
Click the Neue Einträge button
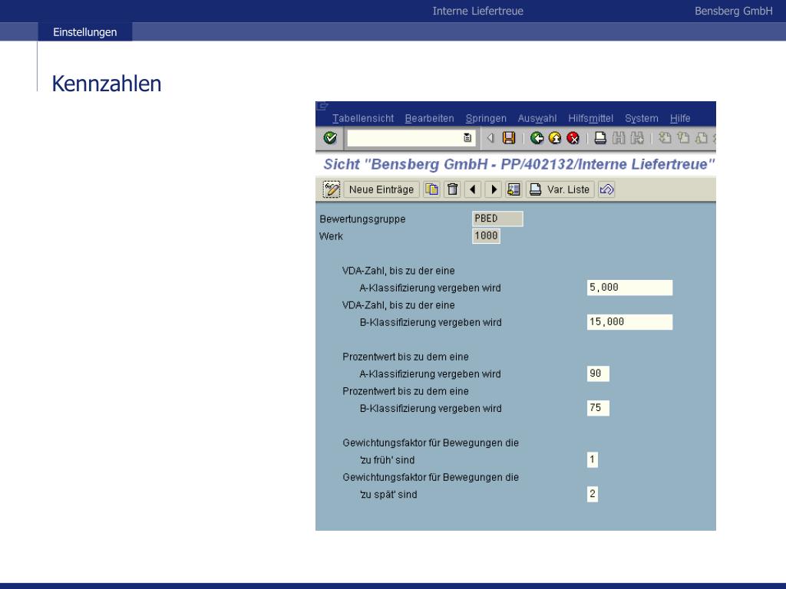(381, 189)
